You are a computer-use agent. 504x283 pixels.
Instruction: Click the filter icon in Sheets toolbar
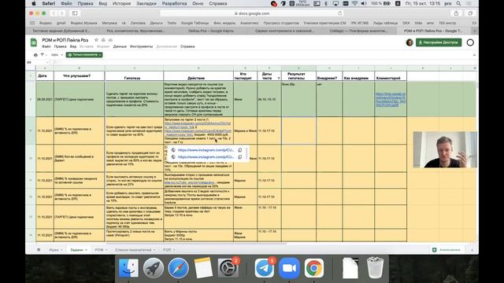click(x=42, y=55)
